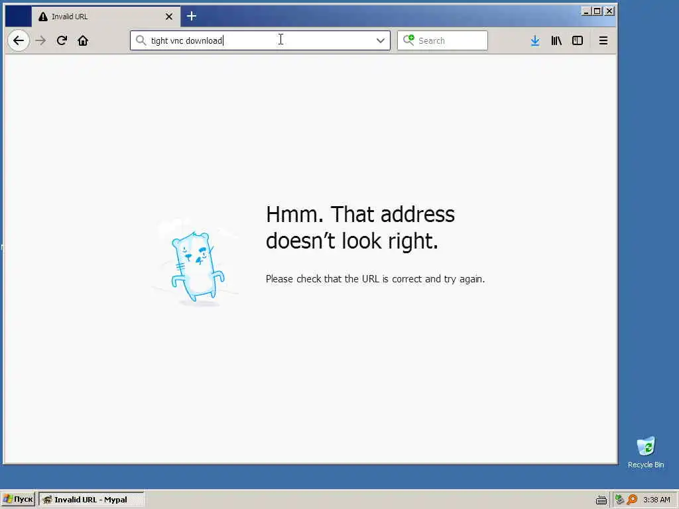Close the Mypal browser window
This screenshot has height=509, width=679.
point(609,11)
